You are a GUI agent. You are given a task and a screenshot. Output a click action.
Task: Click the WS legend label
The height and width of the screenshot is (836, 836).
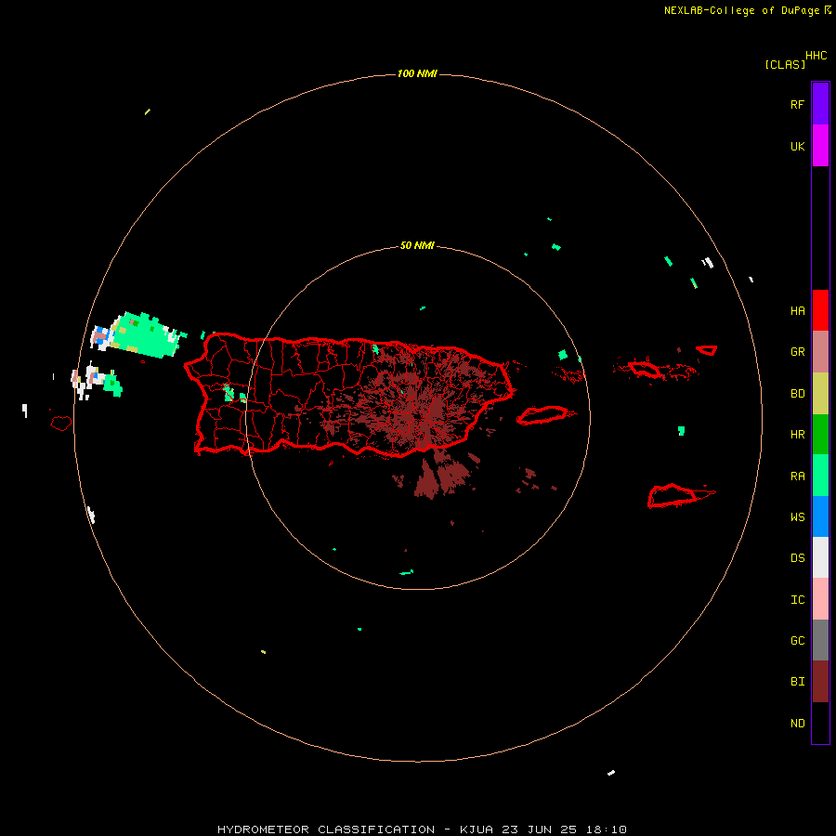coord(797,517)
